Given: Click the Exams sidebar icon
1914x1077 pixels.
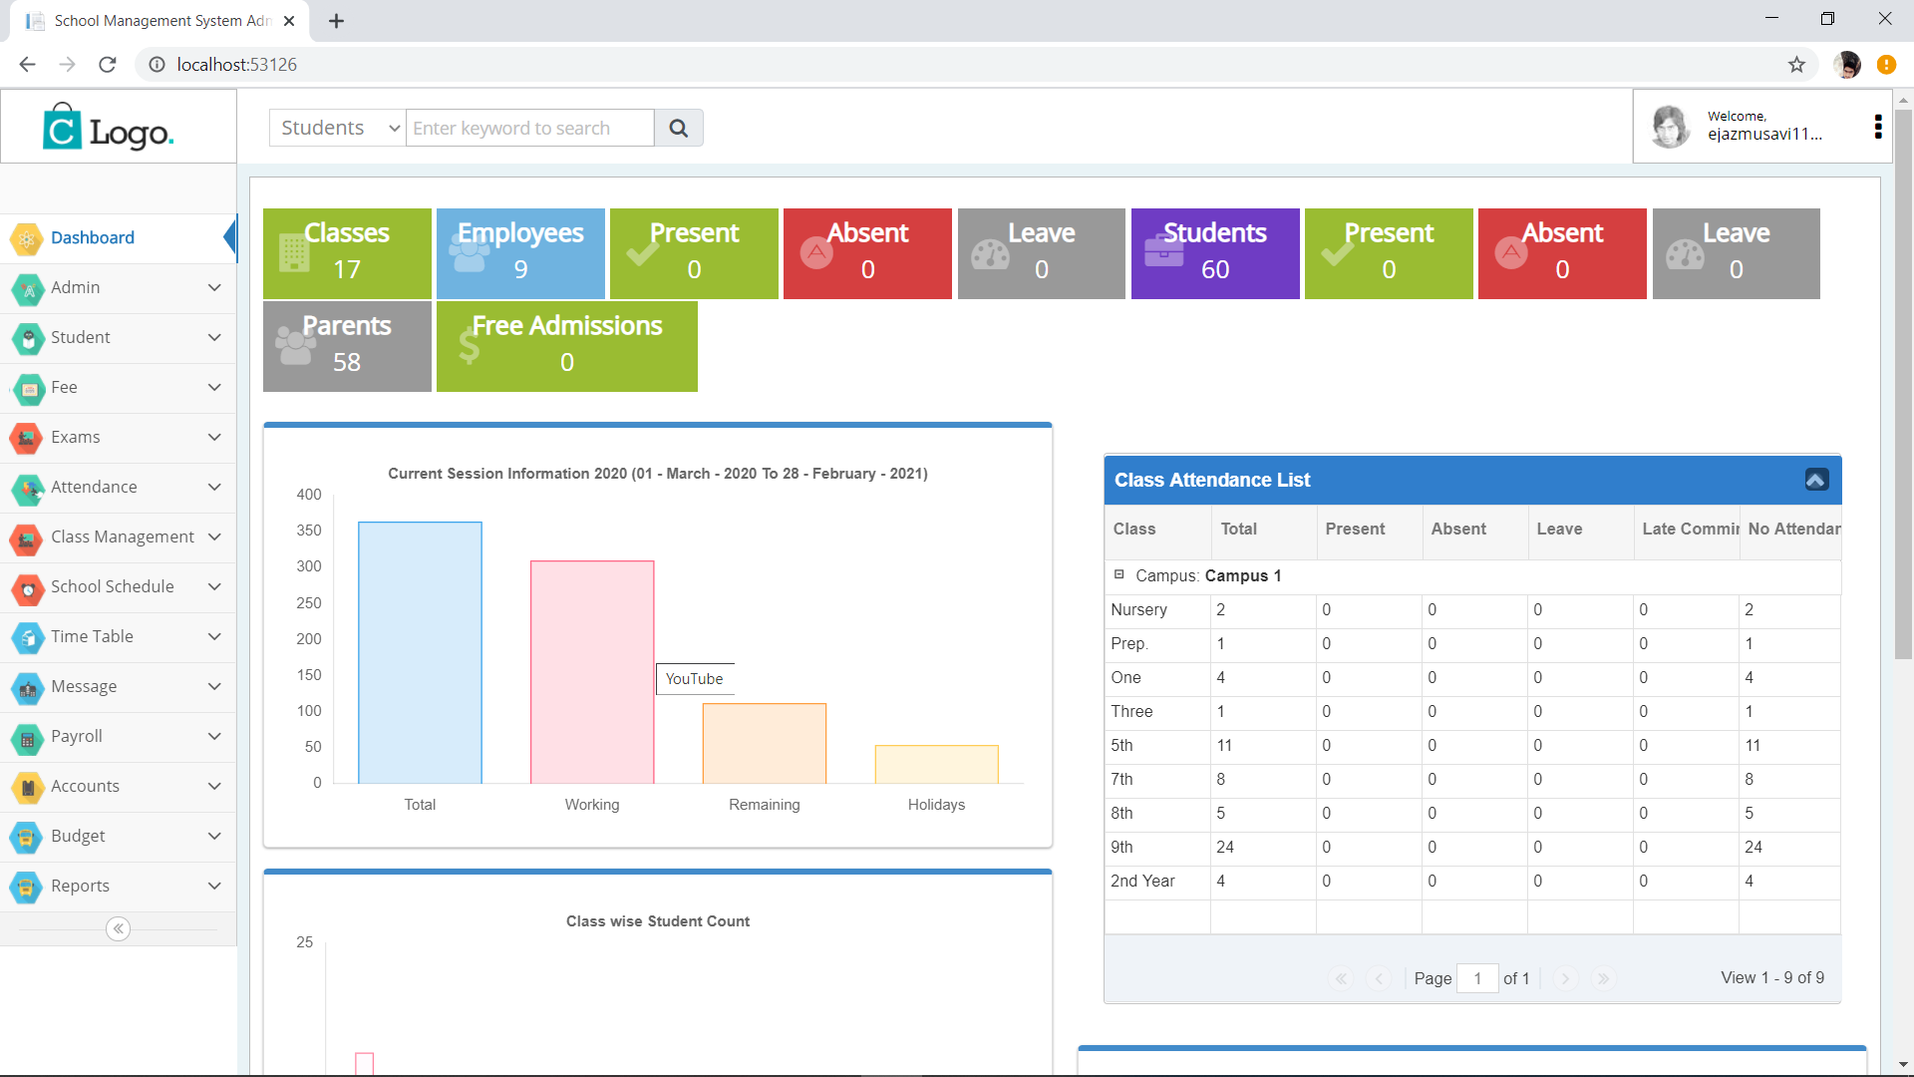Looking at the screenshot, I should point(27,437).
